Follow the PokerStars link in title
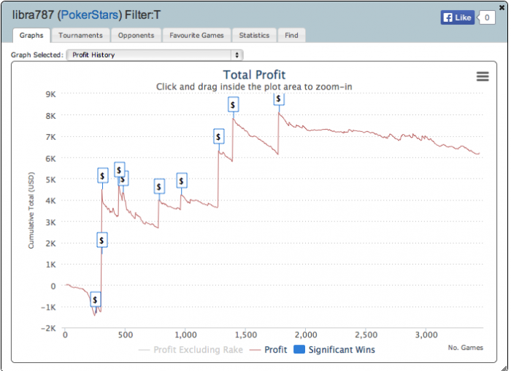The image size is (511, 371). (x=90, y=15)
